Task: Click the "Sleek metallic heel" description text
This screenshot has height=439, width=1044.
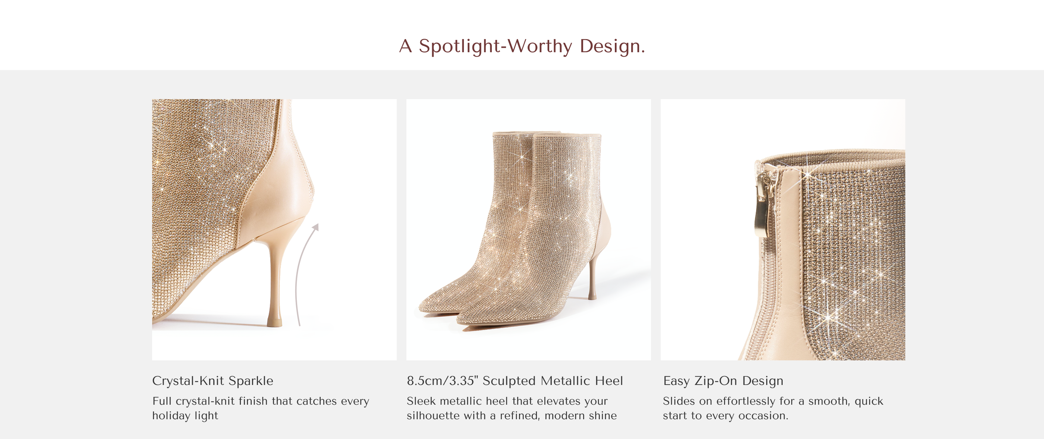Action: coord(512,408)
